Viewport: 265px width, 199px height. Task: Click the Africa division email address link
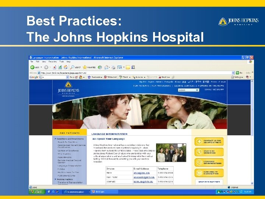tap(142, 173)
